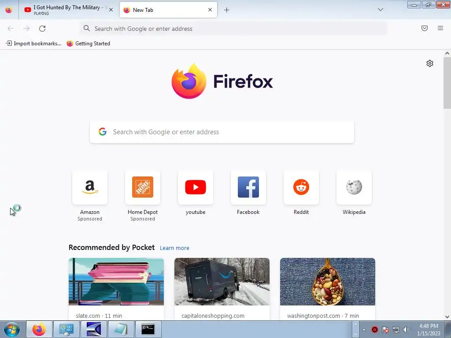The width and height of the screenshot is (451, 338).
Task: Open the network tray icon
Action: [396, 330]
